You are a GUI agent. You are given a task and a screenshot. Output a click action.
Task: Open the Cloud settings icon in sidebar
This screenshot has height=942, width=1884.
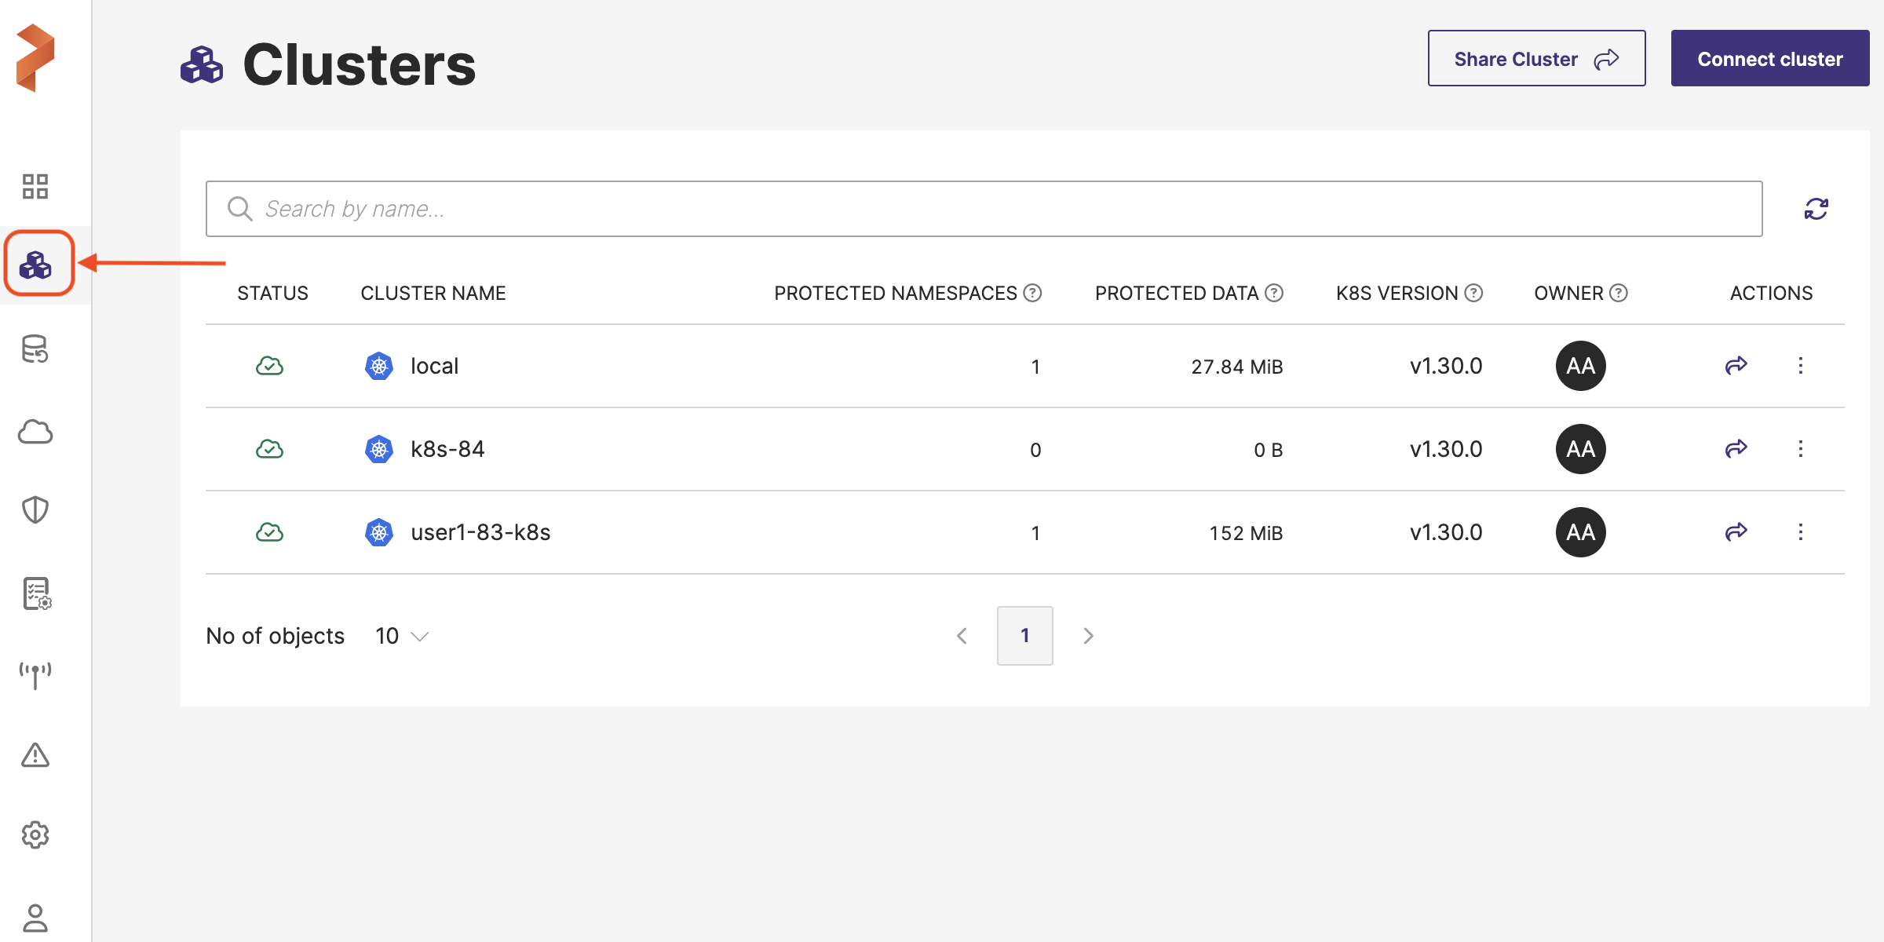pyautogui.click(x=35, y=432)
